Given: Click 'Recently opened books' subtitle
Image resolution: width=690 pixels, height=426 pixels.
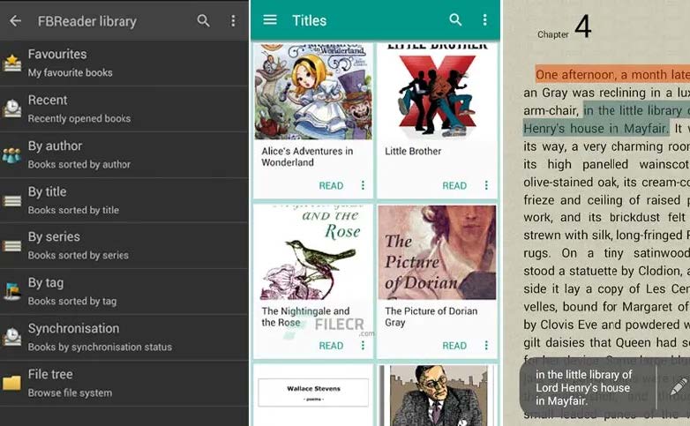Looking at the screenshot, I should (x=79, y=118).
